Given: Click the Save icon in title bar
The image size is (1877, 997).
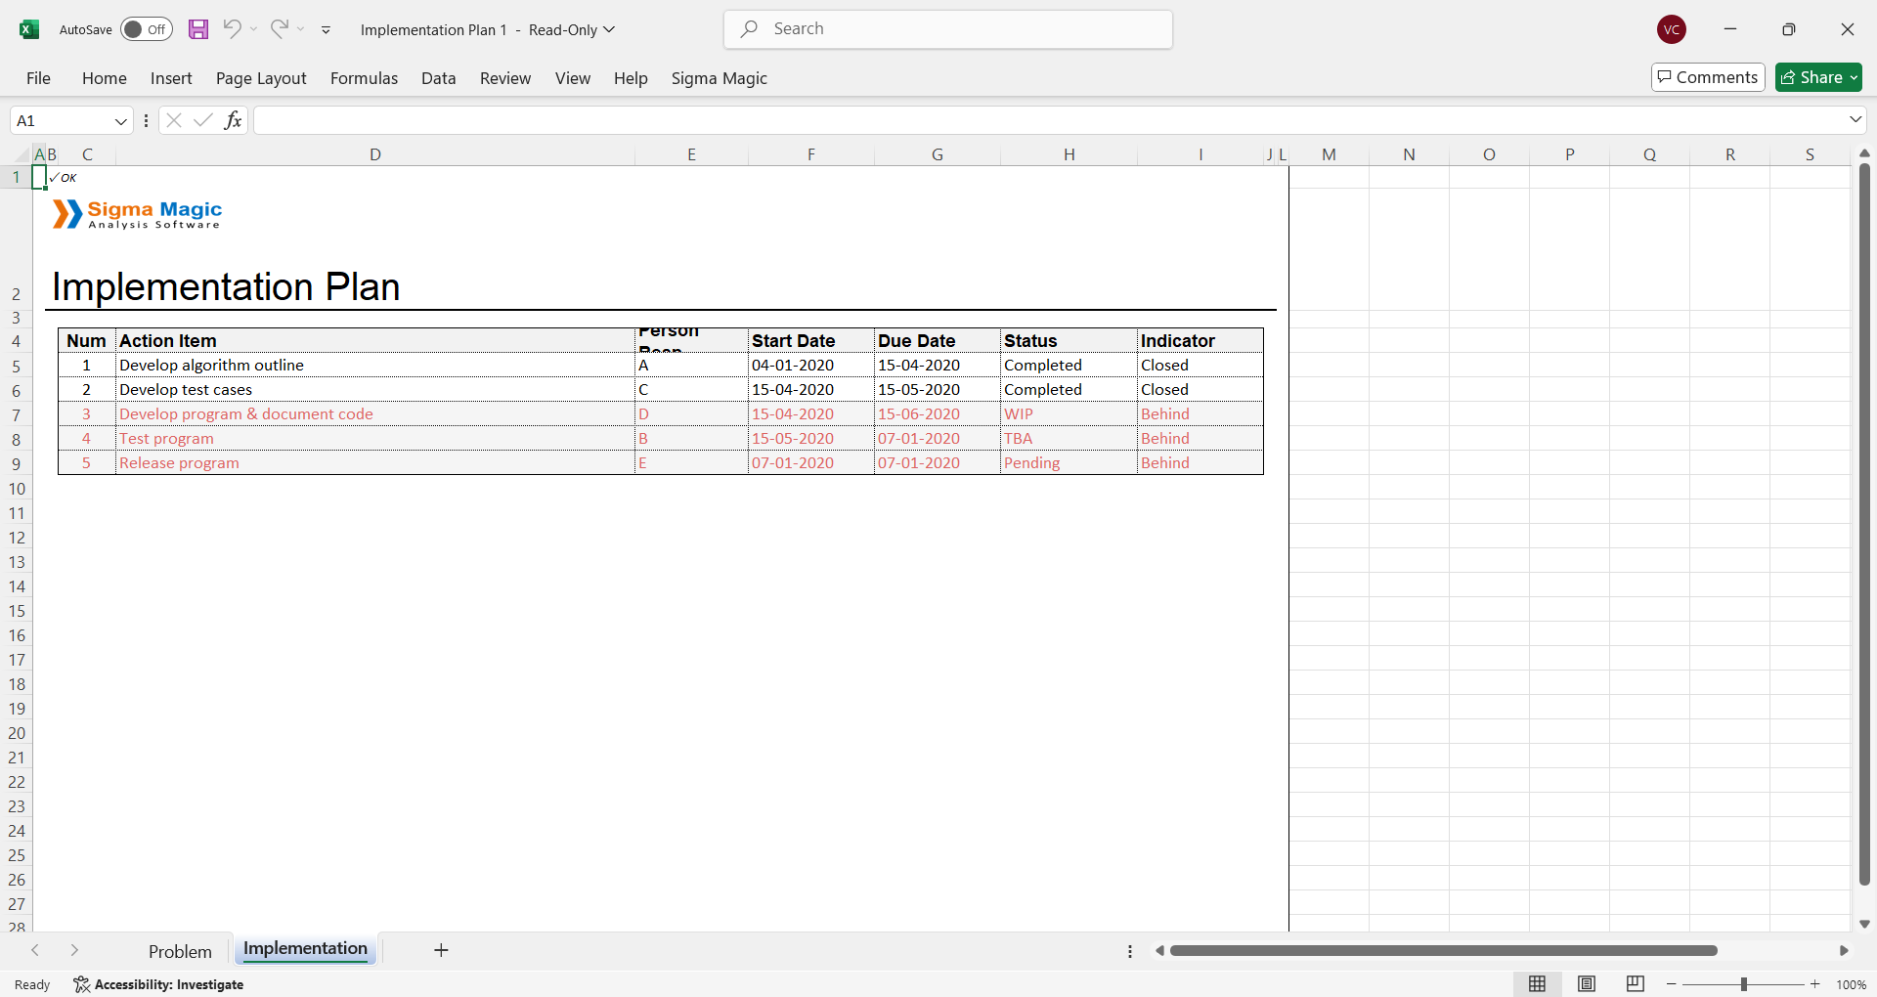Looking at the screenshot, I should (198, 29).
